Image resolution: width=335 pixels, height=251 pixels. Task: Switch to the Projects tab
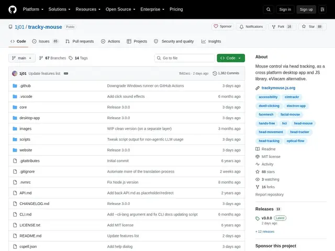[137, 41]
